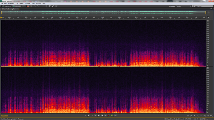Viewport: 214px width, 120px height.
Task: Select the Lasso Selection tool
Action: [x=50, y=6]
